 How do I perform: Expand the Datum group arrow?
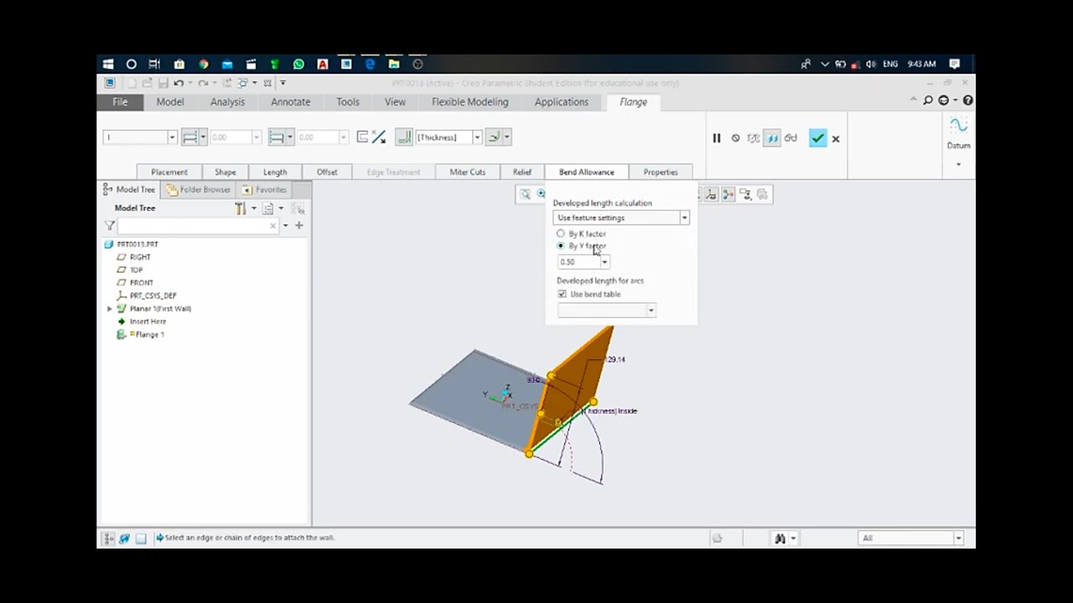point(958,164)
